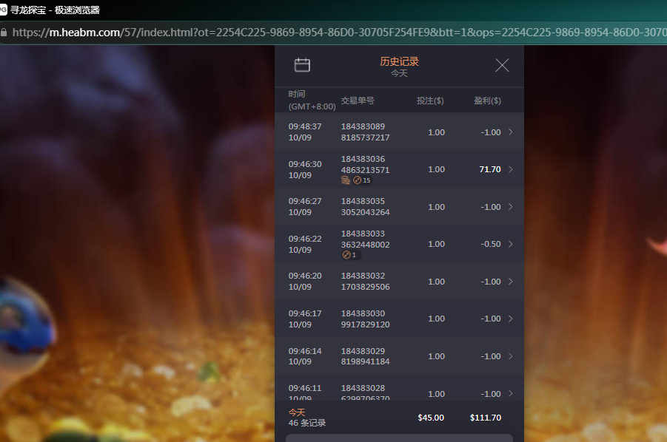Open details chevron for the 09:46:17 record
Screen dimensions: 667x442
[x=510, y=319]
